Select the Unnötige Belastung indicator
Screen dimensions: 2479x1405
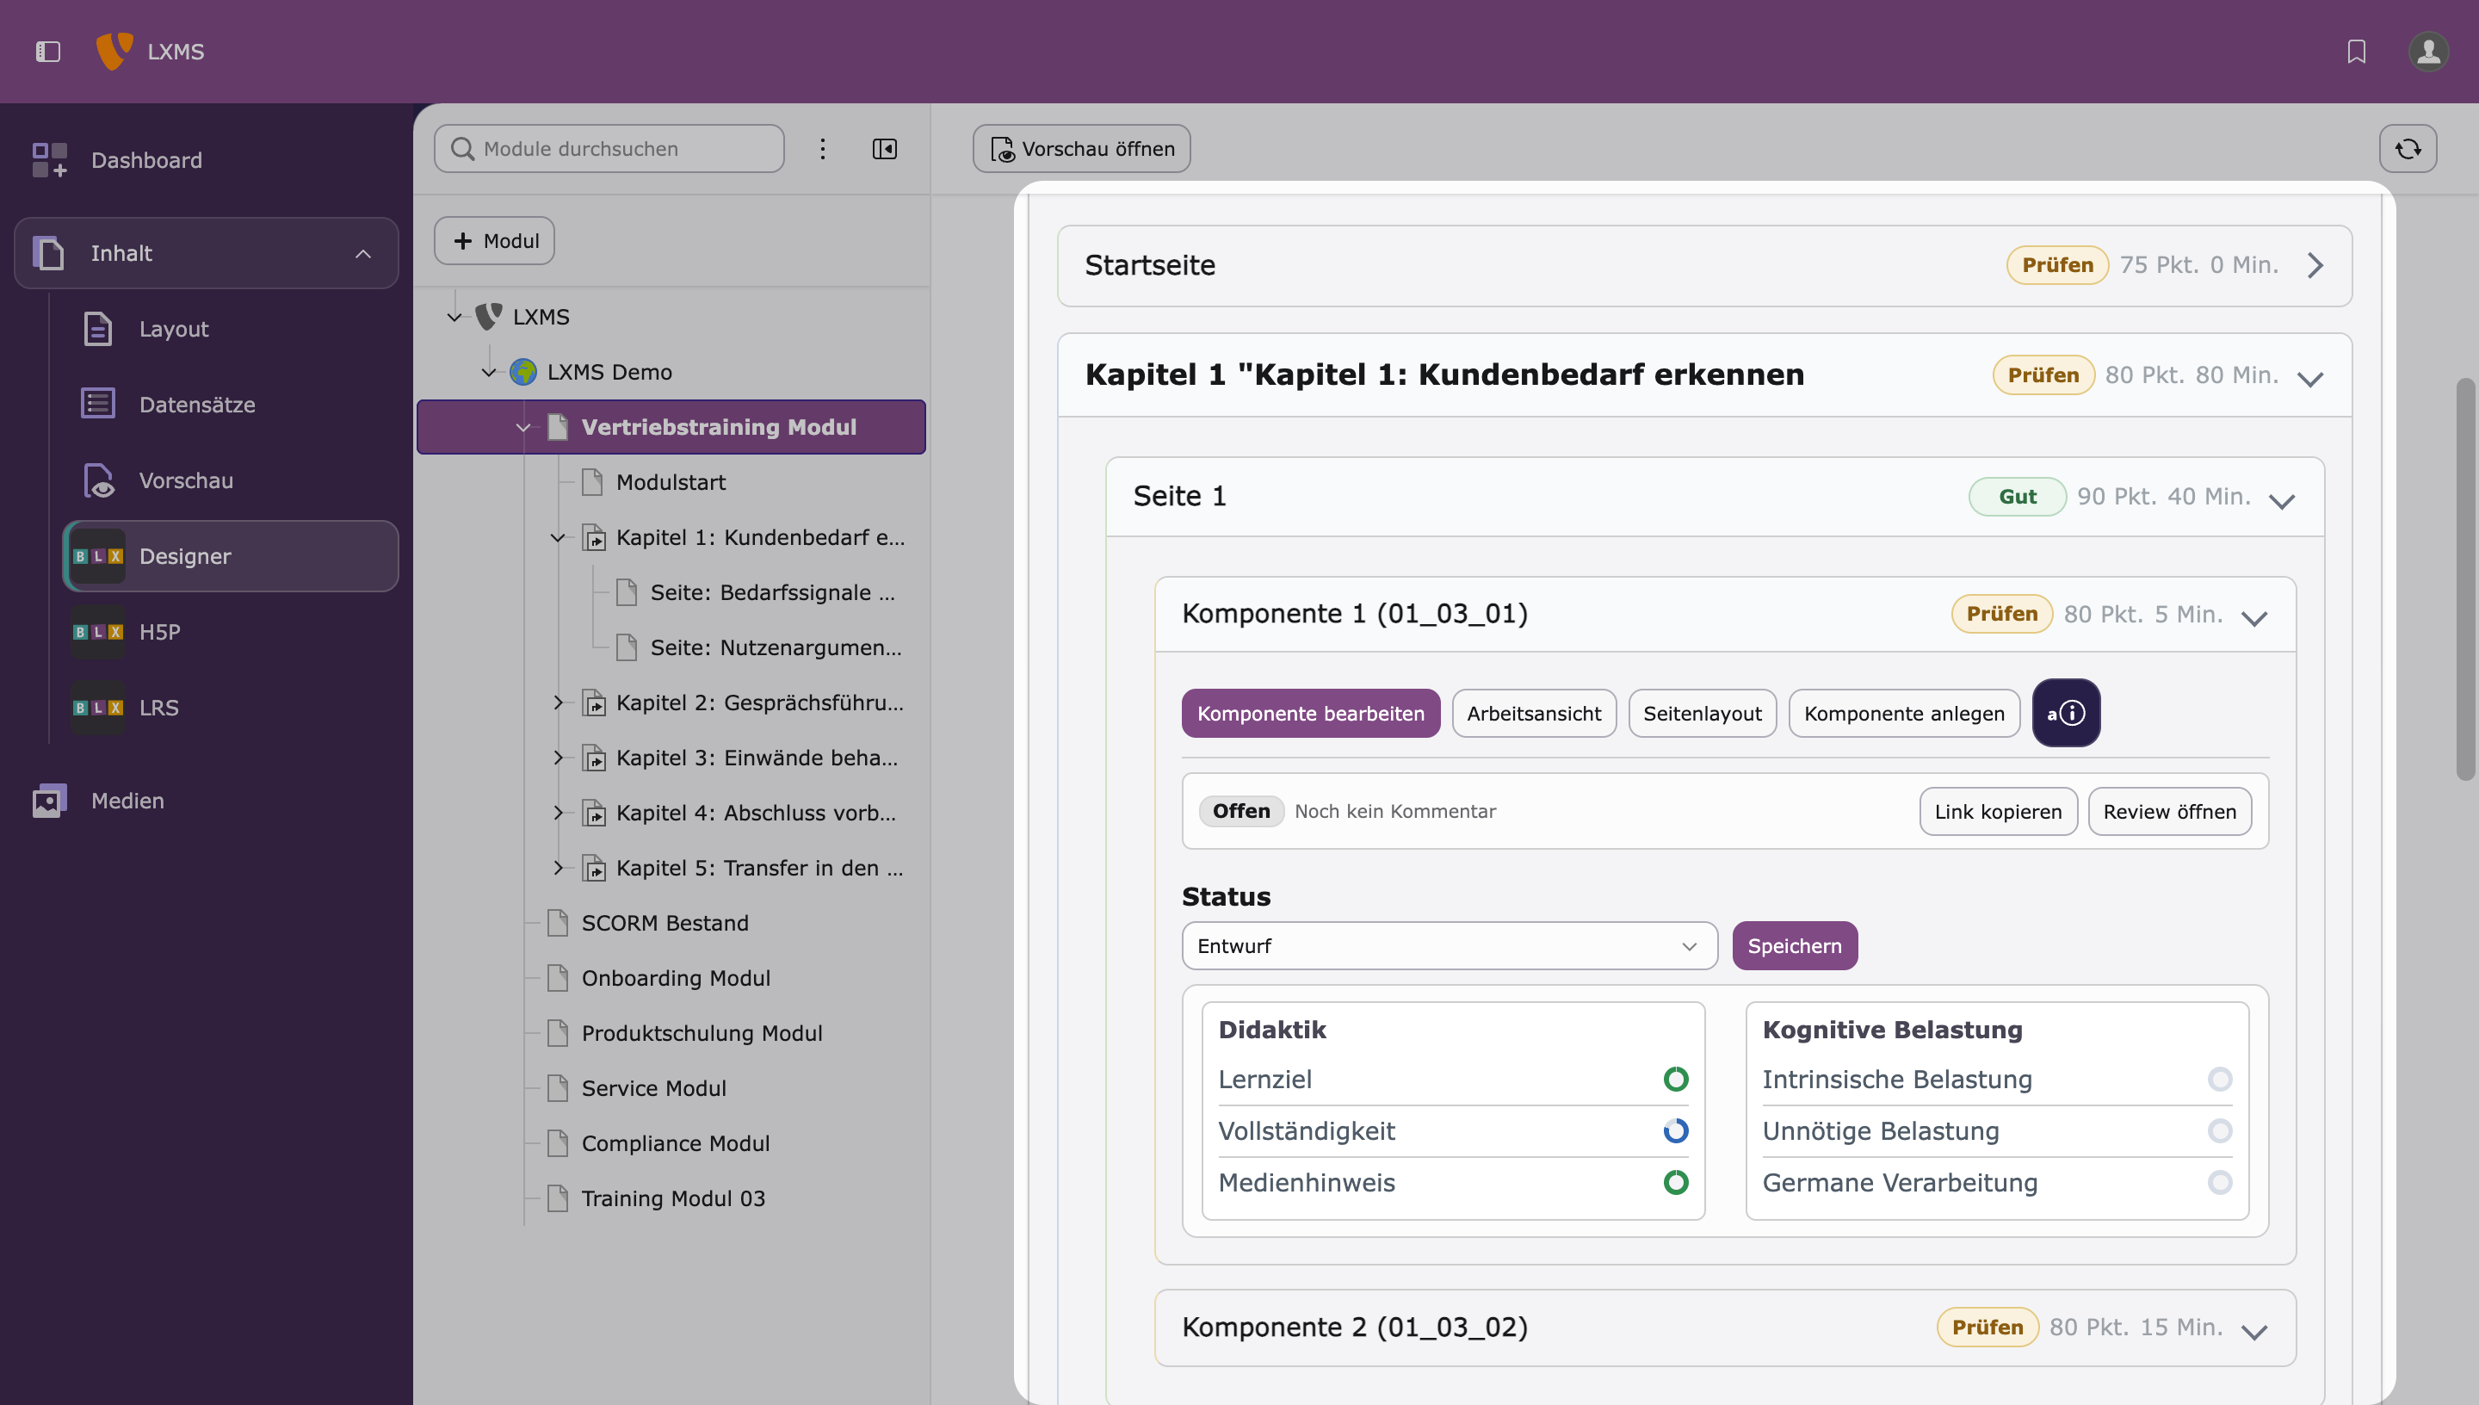(2221, 1131)
